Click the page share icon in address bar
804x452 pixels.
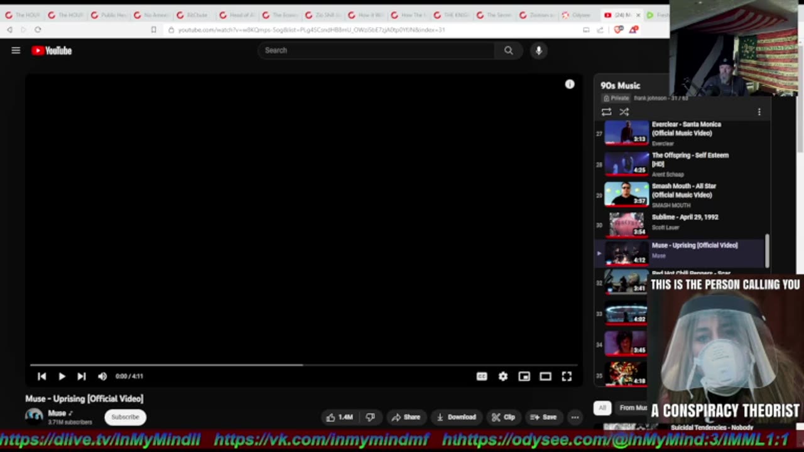600,30
